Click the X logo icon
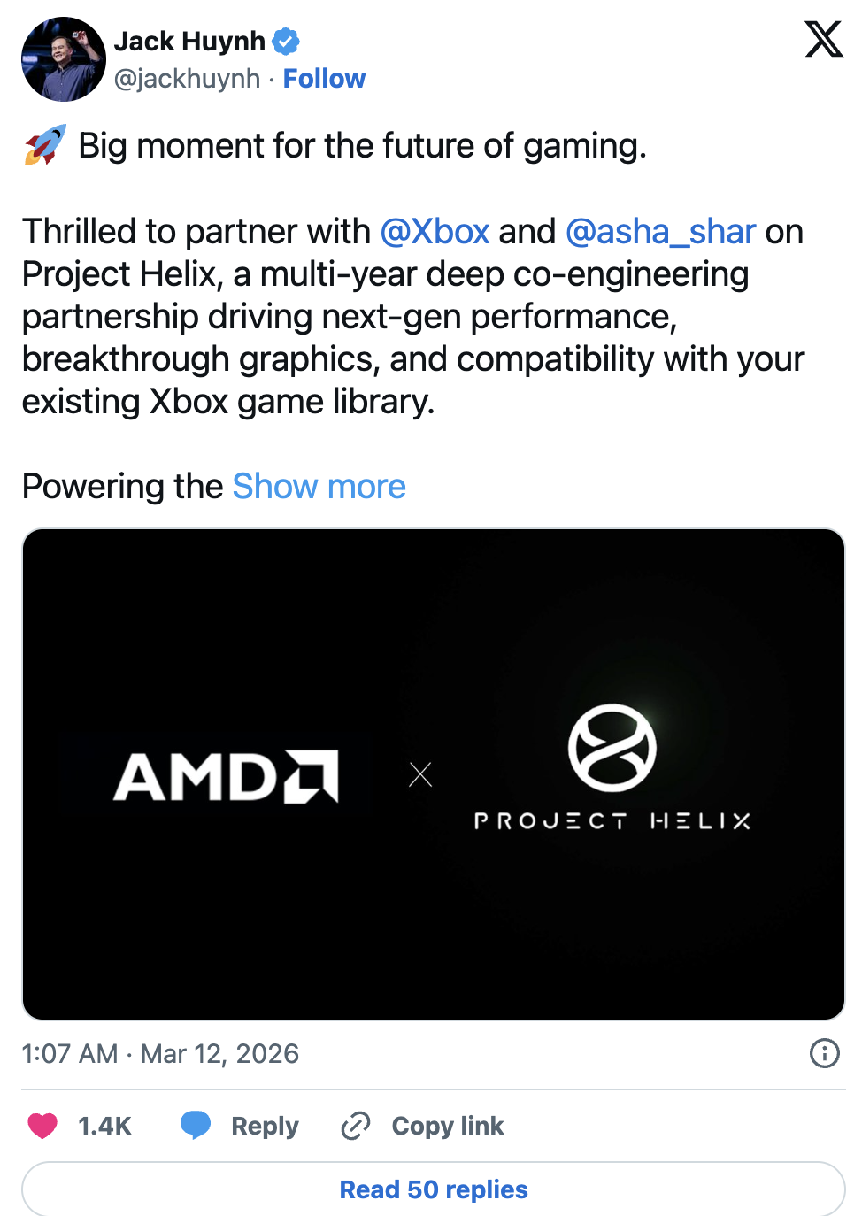Screen dimensions: 862x1216 pyautogui.click(x=823, y=40)
